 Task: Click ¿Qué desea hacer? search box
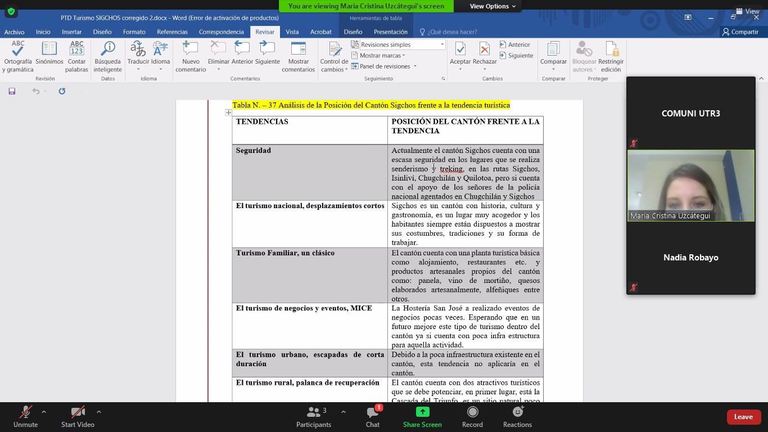[x=449, y=32]
